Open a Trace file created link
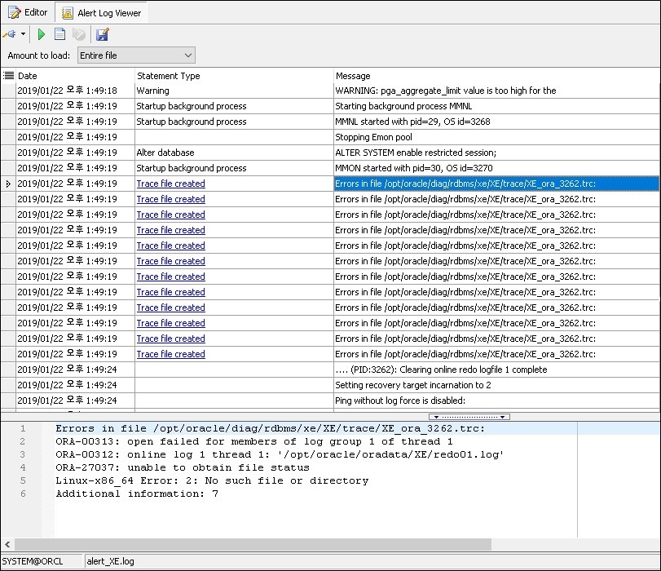 point(170,199)
